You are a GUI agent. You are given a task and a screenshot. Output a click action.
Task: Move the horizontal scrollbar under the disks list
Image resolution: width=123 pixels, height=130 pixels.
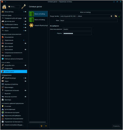(37, 122)
